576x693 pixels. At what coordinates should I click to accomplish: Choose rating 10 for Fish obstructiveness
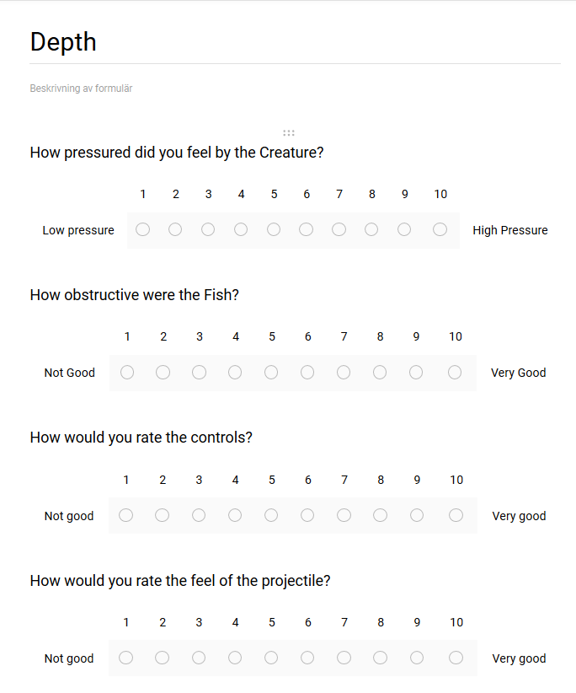(x=455, y=373)
